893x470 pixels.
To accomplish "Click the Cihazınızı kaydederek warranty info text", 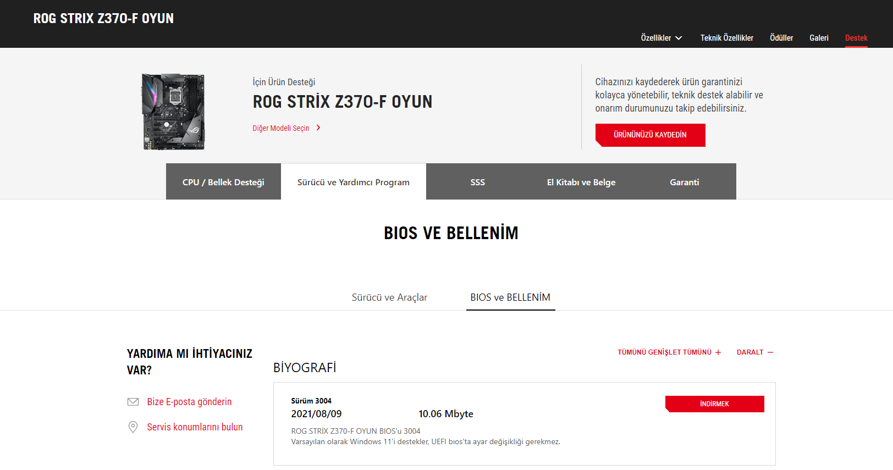I will [679, 95].
